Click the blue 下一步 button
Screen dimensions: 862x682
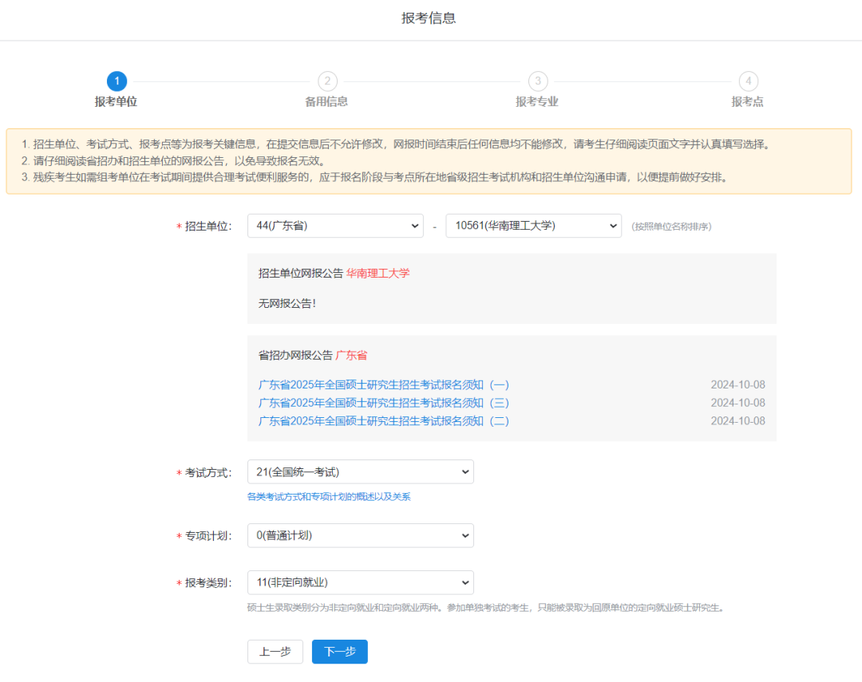click(x=340, y=652)
